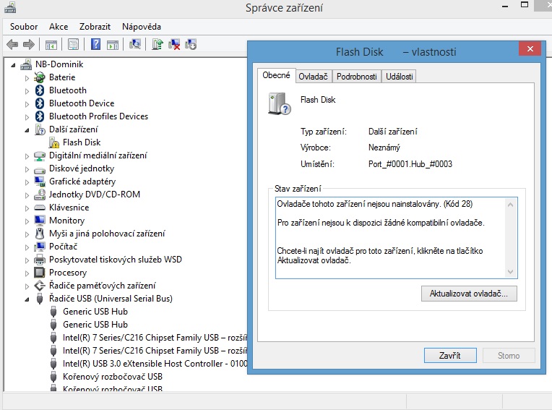The image size is (552, 410).
Task: Click Update driver software toolbar icon
Action: pos(157,45)
